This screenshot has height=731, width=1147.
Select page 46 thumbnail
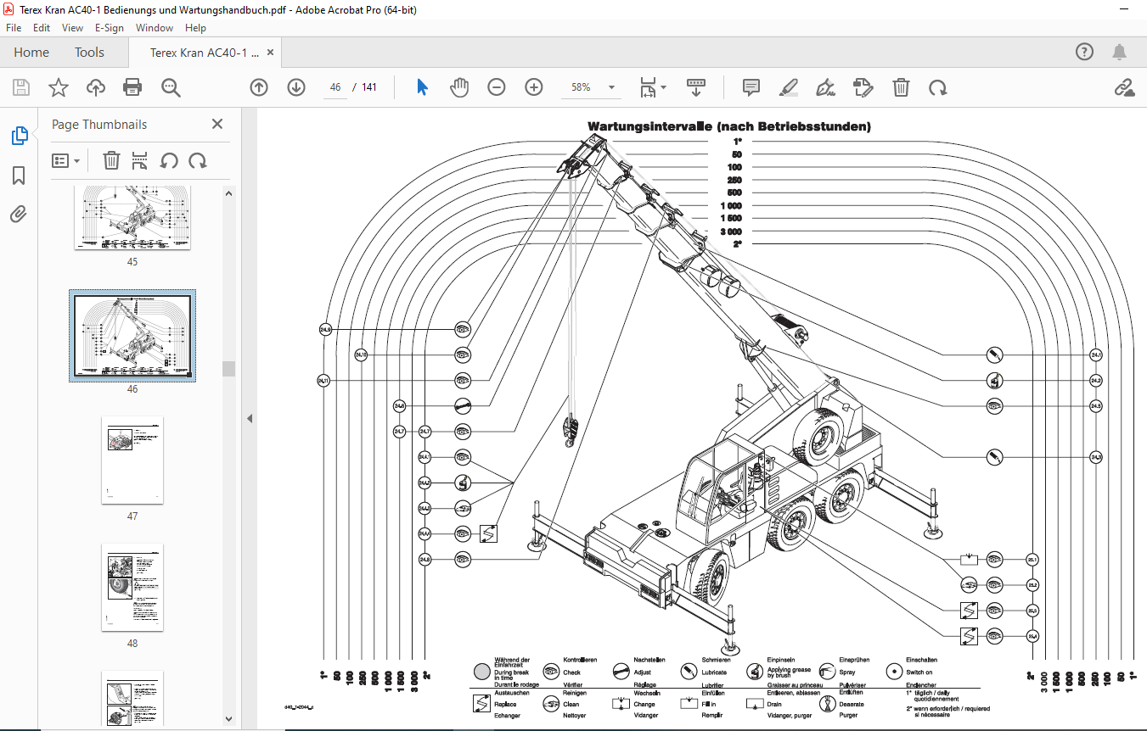(x=132, y=336)
